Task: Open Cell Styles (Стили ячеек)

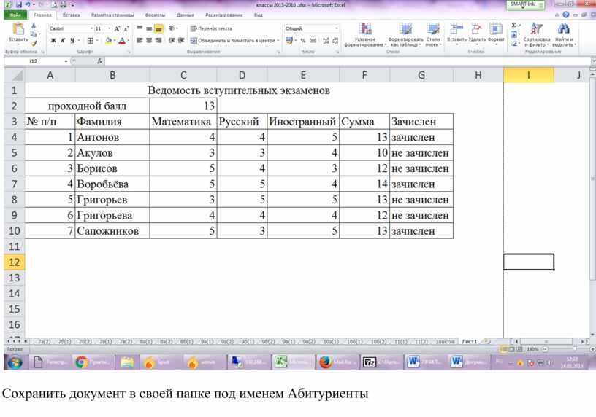Action: tap(433, 34)
